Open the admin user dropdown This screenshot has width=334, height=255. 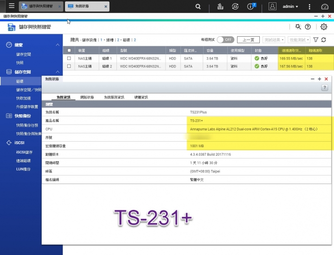[x=290, y=7]
